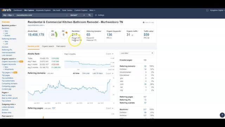225x127 pixels.
Task: Click the DR 9 gauge
Action: tap(64, 35)
